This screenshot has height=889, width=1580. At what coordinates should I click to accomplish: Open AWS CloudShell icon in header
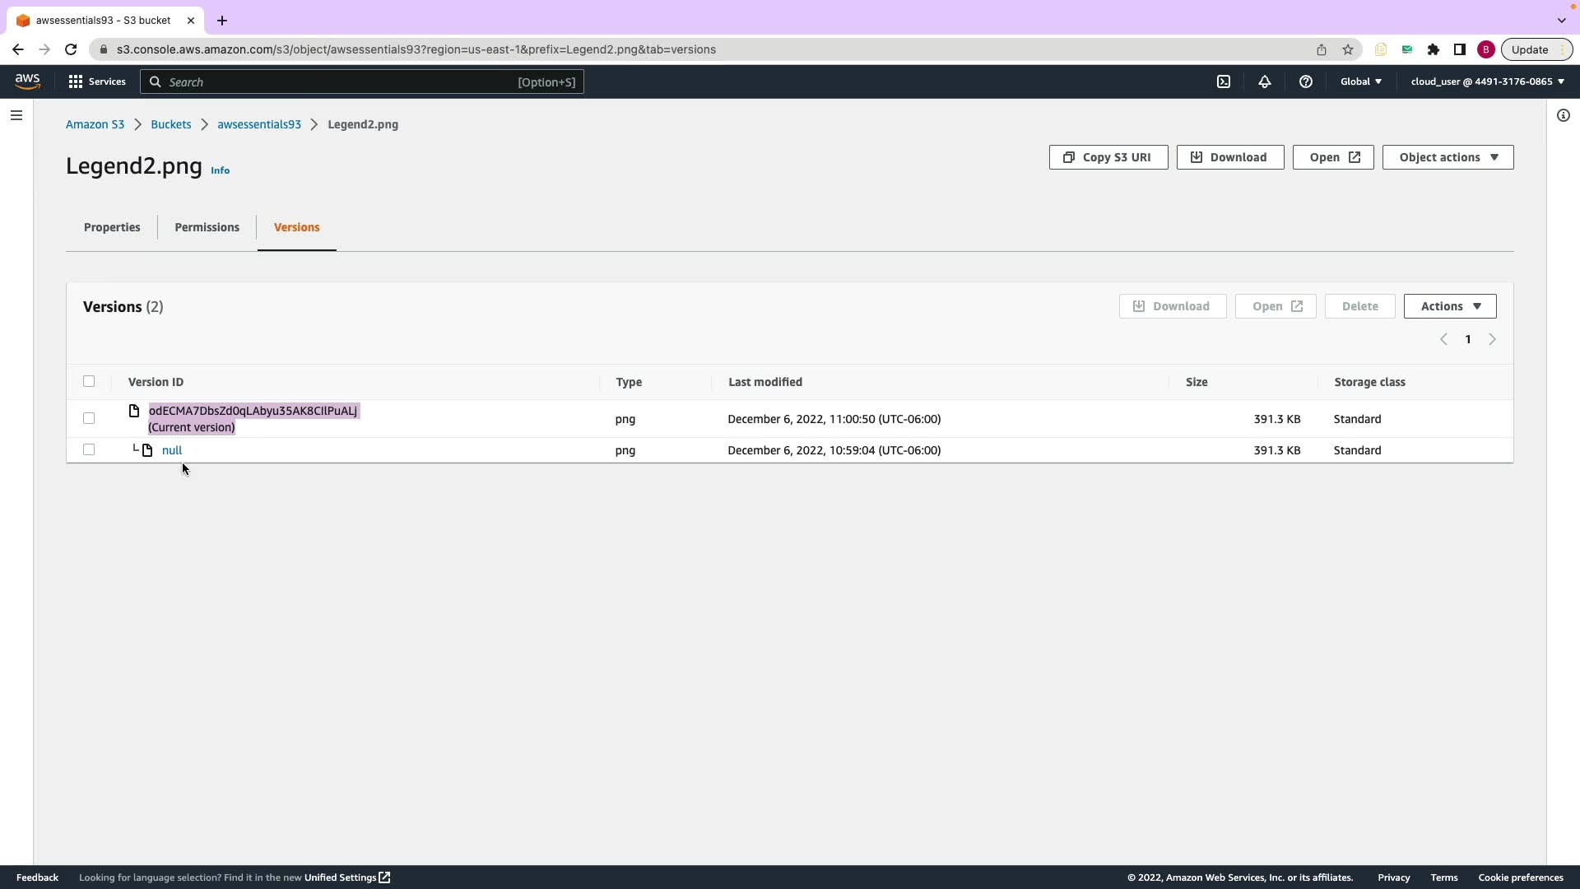click(x=1224, y=81)
